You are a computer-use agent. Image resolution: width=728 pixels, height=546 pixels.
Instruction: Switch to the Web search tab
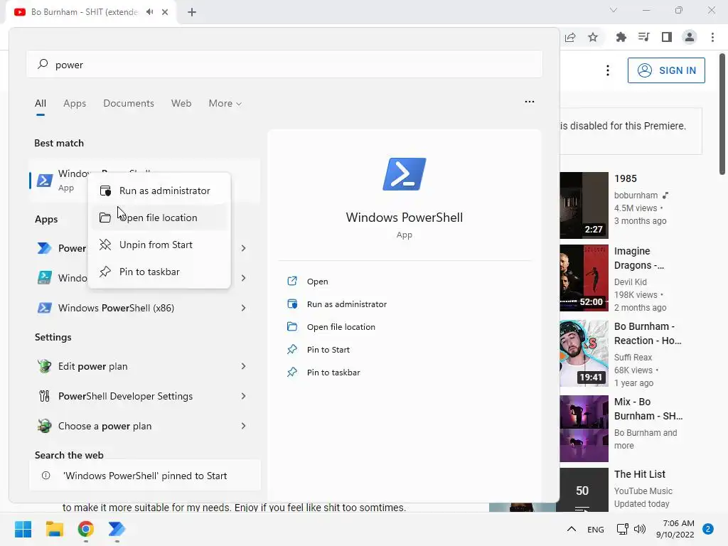tap(181, 103)
